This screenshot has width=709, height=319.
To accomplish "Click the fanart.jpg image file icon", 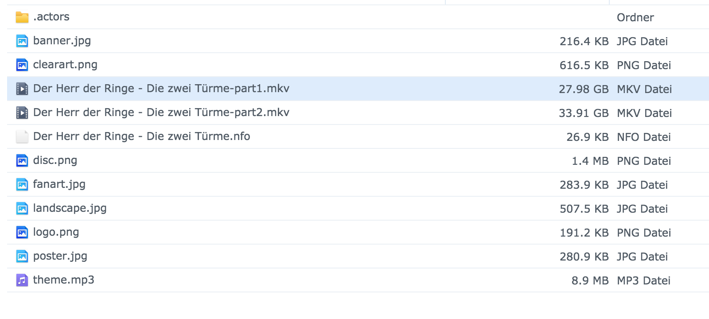I will coord(22,185).
